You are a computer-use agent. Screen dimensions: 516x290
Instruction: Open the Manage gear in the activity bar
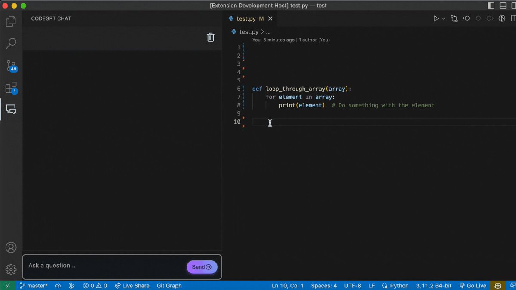(11, 269)
